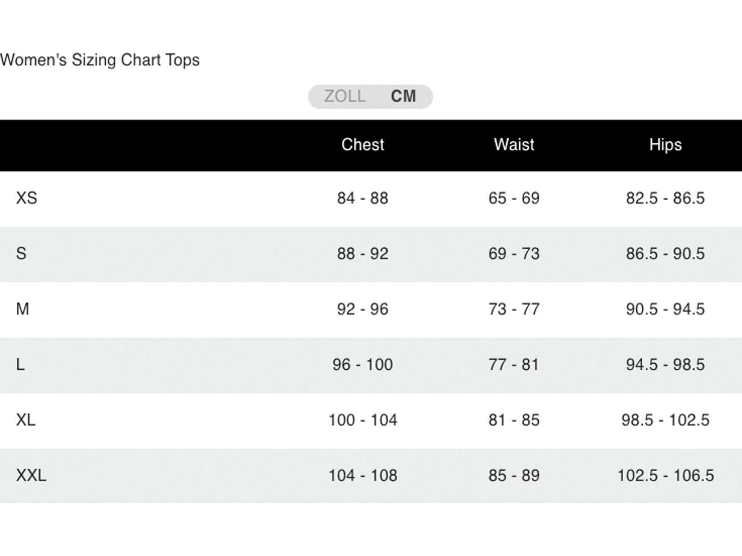Image resolution: width=742 pixels, height=556 pixels.
Task: Click the Waist column header
Action: (514, 145)
